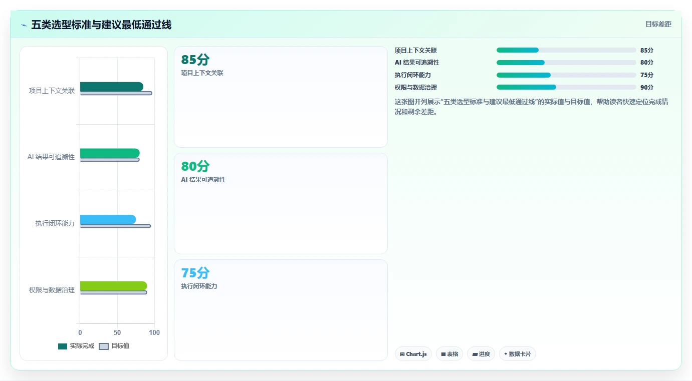
Task: Toggle the 实际完成 legend entry
Action: 76,346
